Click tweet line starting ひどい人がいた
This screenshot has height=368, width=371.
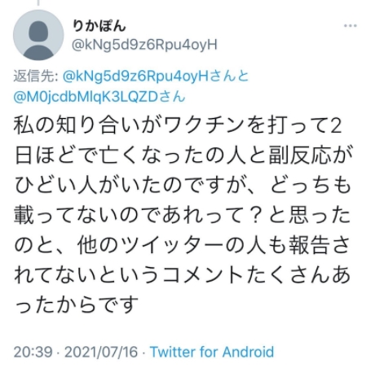click(183, 185)
